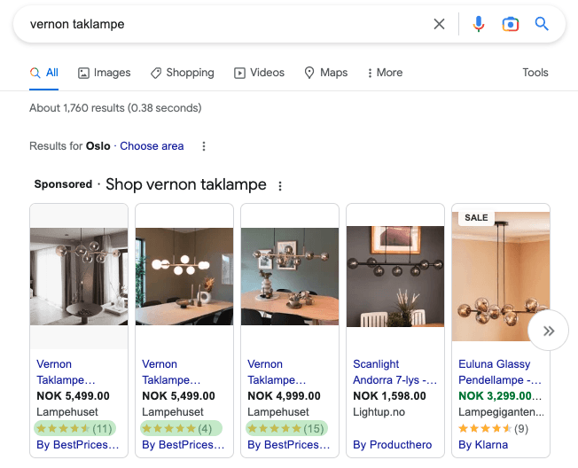578x468 pixels.
Task: Click the Choose area link
Action: point(152,146)
